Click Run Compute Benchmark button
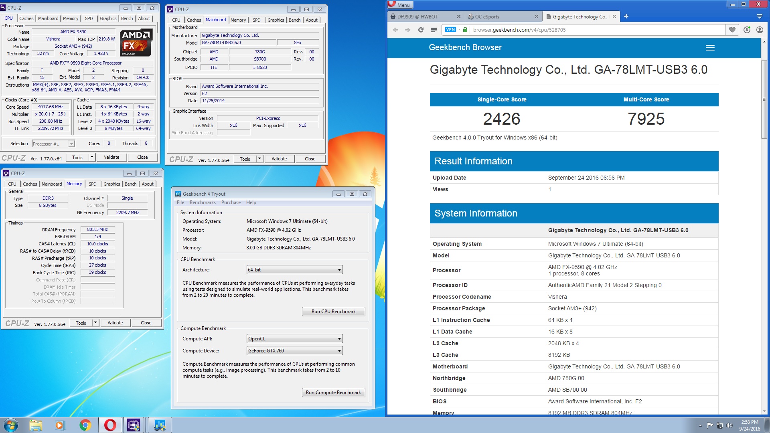The image size is (770, 433). (334, 393)
